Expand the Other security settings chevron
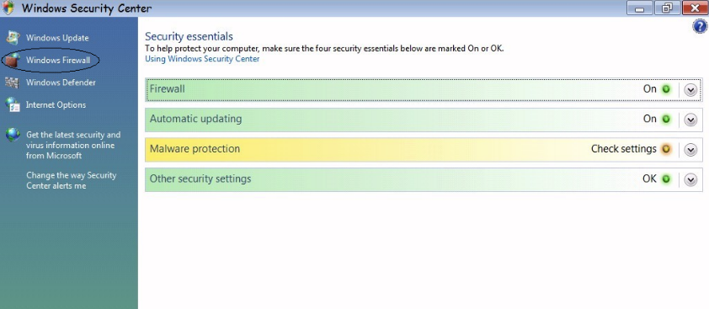Screen dimensions: 709x309 point(690,179)
